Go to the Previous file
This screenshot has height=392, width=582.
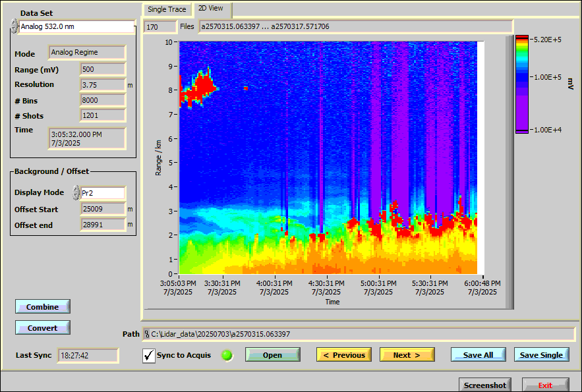click(x=344, y=355)
